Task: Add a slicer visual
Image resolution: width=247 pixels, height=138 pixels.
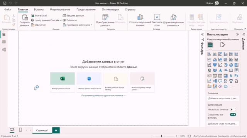Action: (x=215, y=76)
